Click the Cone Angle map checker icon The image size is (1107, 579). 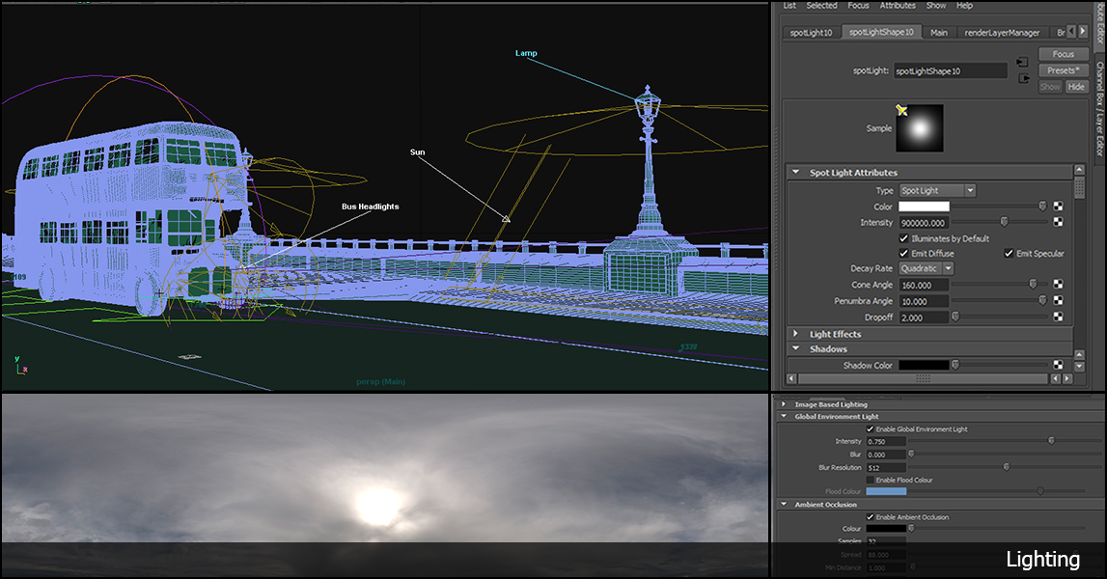pos(1058,285)
